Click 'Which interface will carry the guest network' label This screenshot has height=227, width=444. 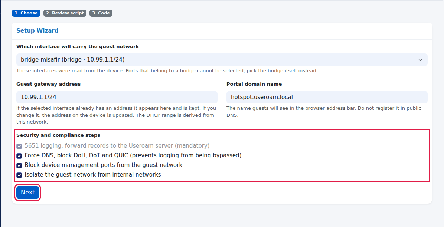(x=78, y=47)
